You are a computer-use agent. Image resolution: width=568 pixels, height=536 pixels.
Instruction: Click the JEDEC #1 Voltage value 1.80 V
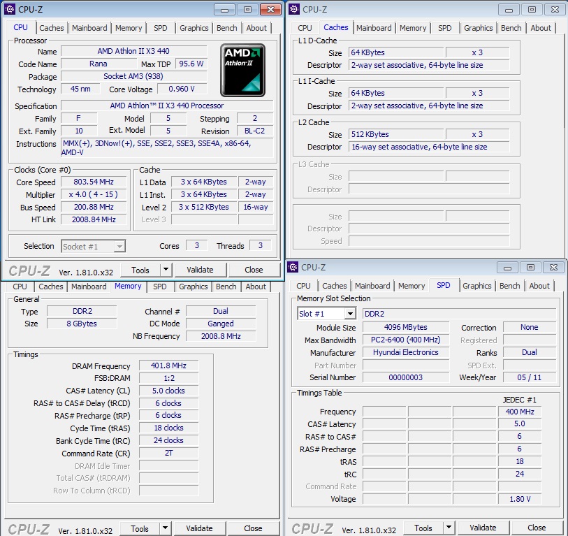coord(520,499)
